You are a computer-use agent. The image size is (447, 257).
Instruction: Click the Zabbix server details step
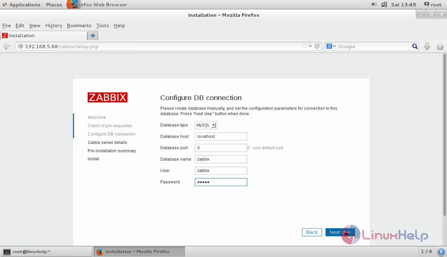pos(107,142)
